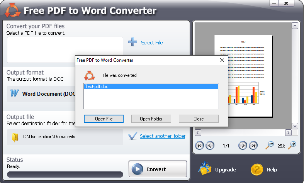Go to the previous page in the preview
The image size is (304, 183).
210,146
